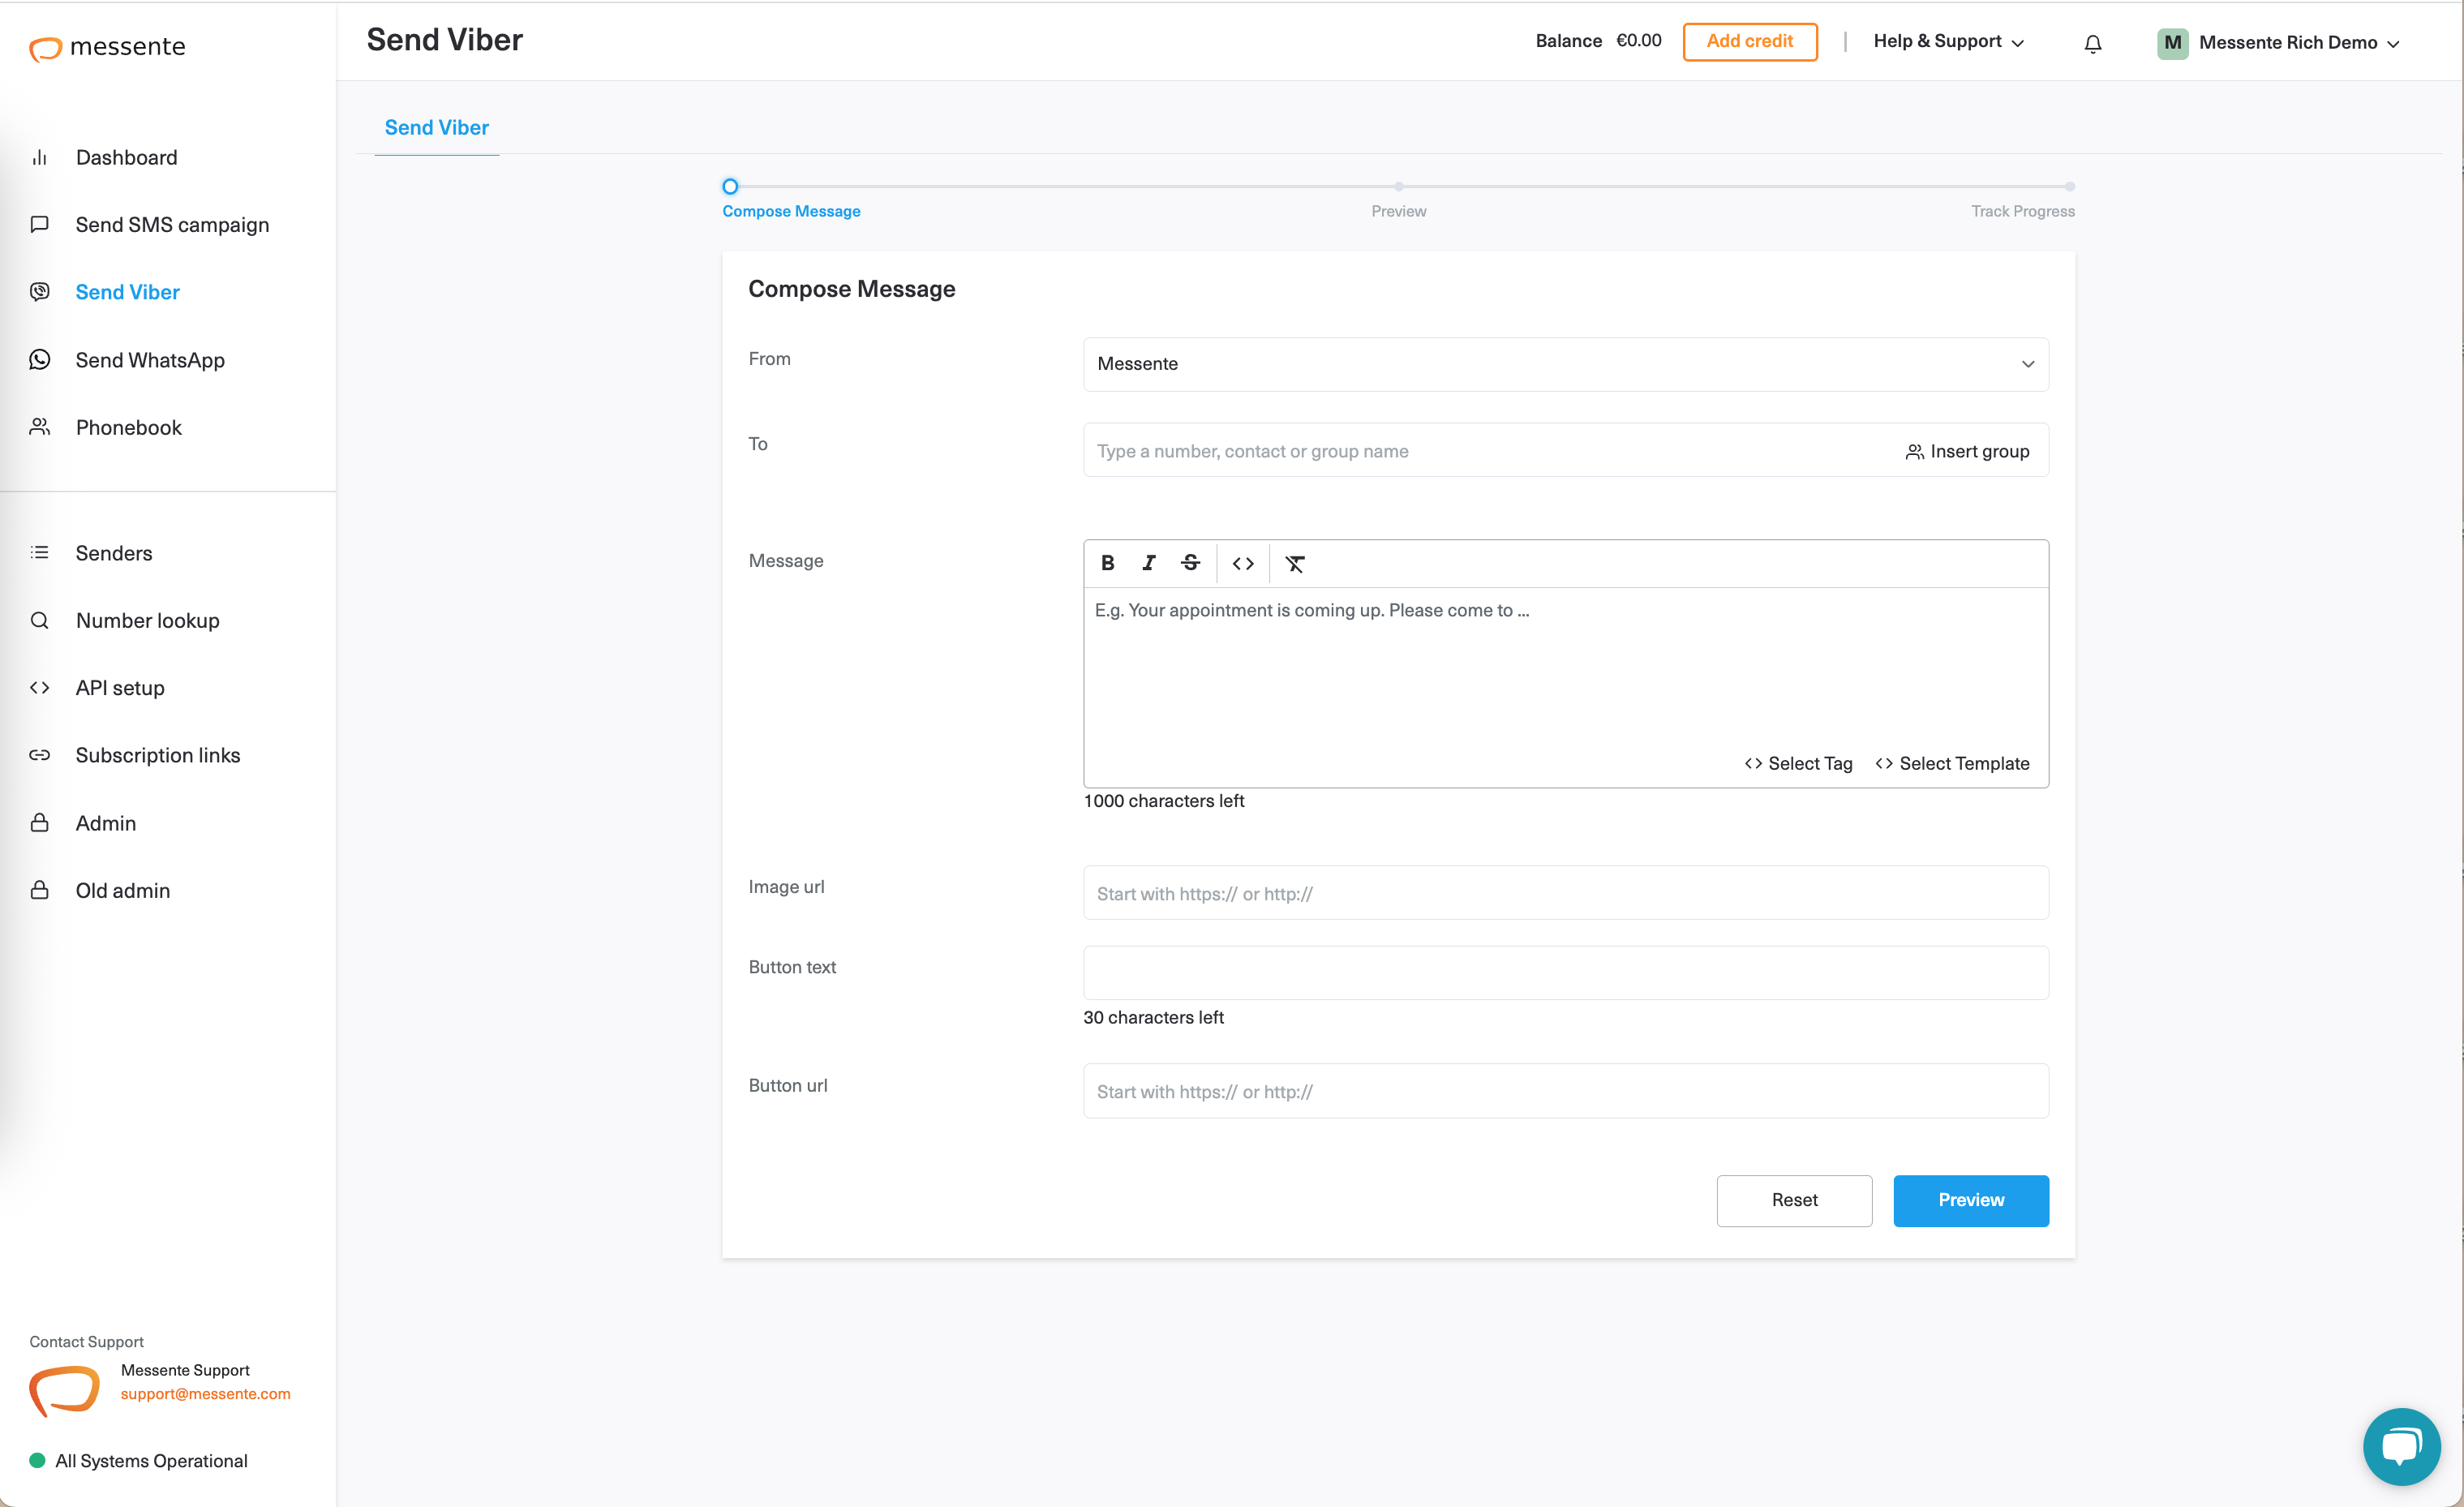Switch to the Send Viber tab

[436, 127]
